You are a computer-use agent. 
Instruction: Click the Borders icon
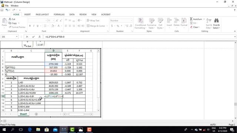[45, 26]
